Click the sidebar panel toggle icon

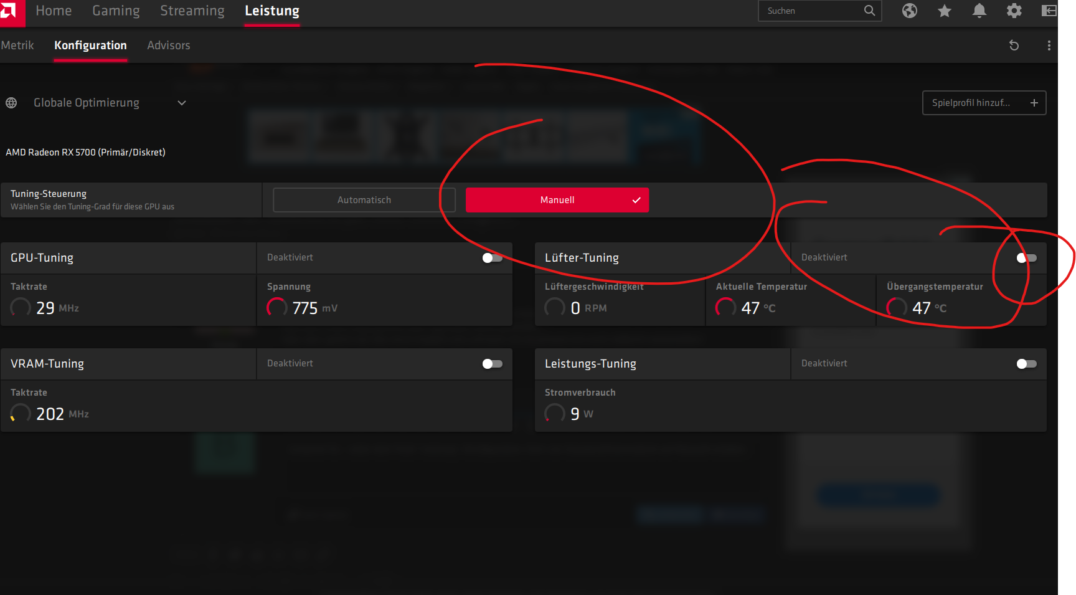pyautogui.click(x=1049, y=11)
